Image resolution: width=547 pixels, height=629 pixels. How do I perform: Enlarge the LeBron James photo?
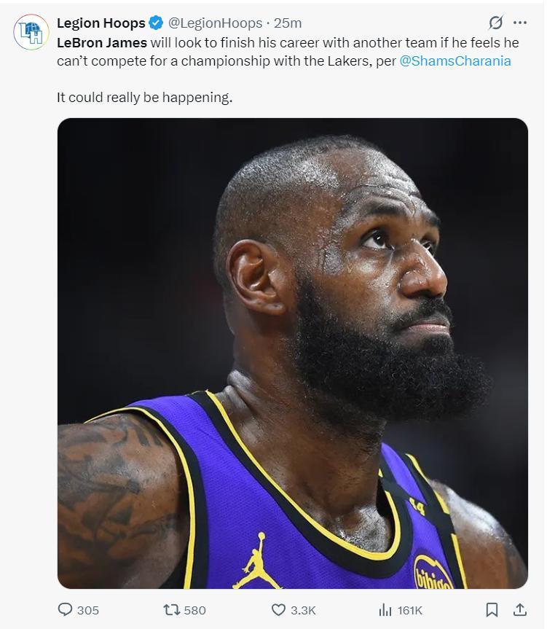(x=292, y=353)
